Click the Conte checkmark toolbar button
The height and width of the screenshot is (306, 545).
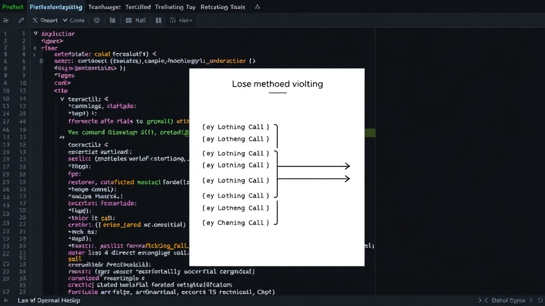pos(73,21)
